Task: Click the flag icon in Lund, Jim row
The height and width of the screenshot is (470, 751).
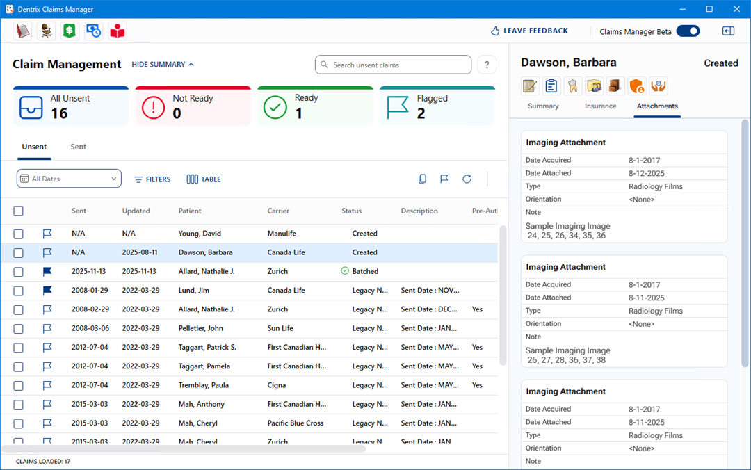Action: [x=47, y=291]
